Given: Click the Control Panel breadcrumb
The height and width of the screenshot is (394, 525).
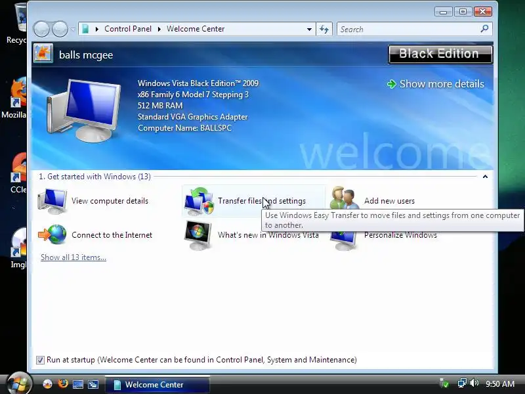Looking at the screenshot, I should tap(128, 29).
